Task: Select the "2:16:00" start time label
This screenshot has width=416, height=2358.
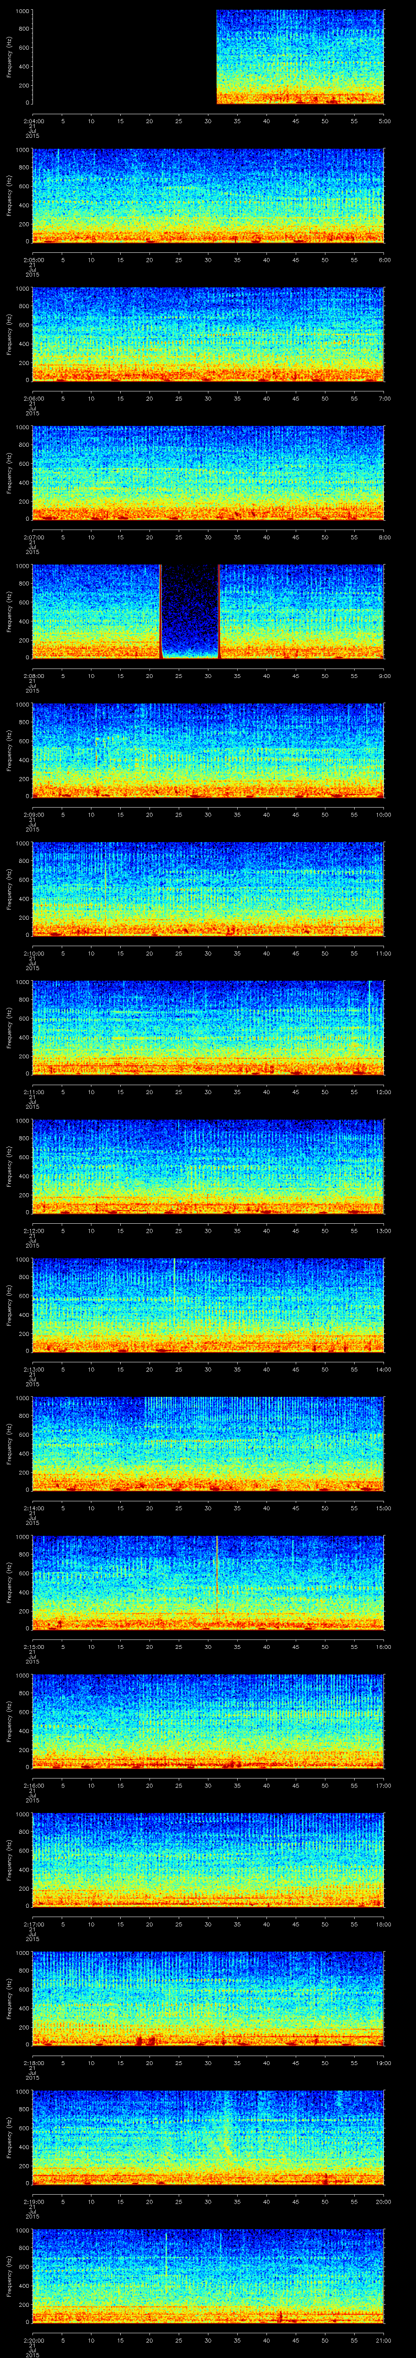Action: point(33,1785)
